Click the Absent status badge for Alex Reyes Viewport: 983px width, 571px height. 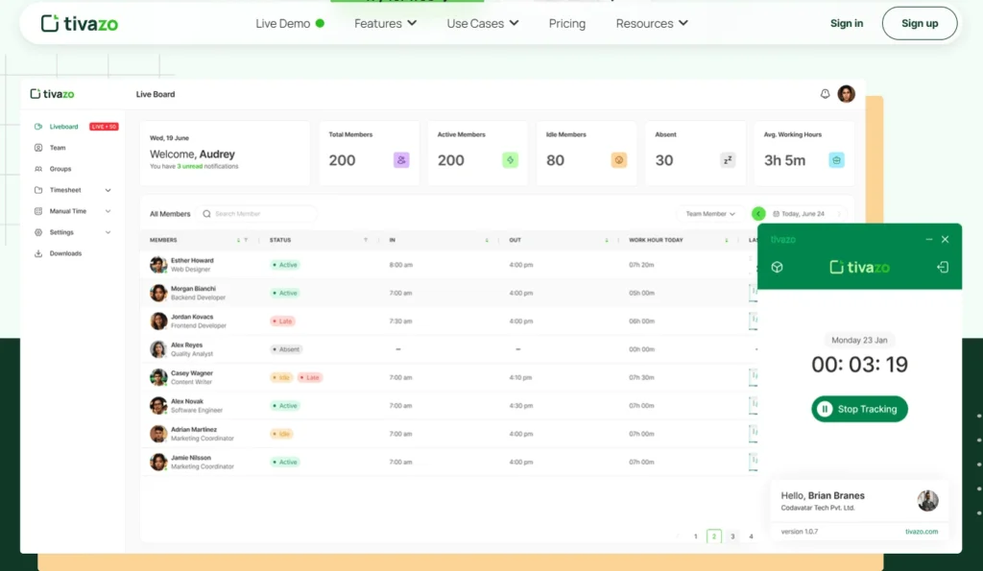[x=286, y=349]
